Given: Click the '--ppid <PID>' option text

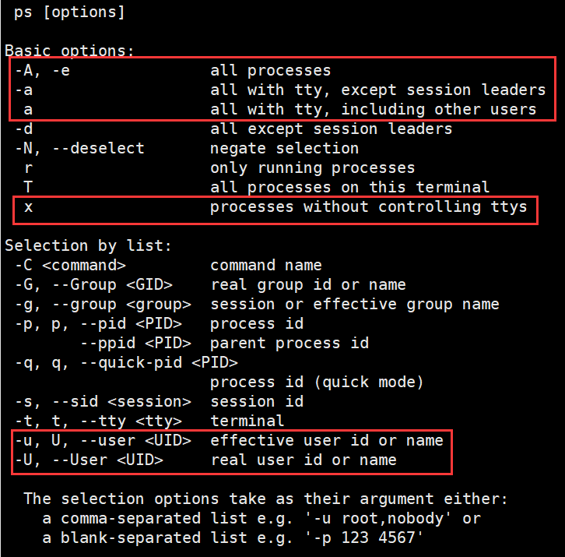Looking at the screenshot, I should [x=135, y=343].
